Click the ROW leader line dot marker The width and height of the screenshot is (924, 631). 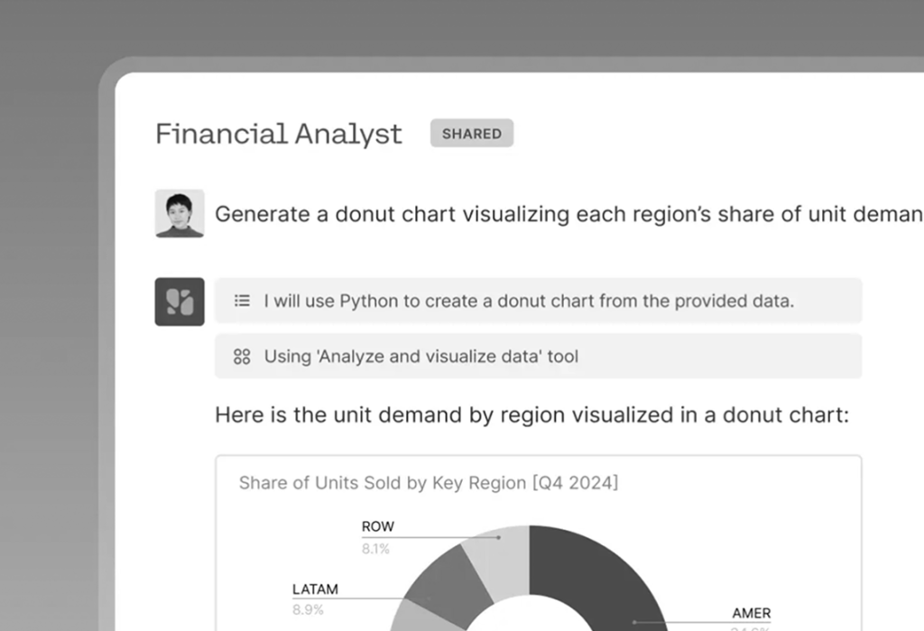coord(498,537)
